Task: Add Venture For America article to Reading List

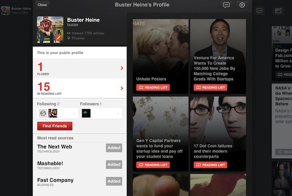Action: click(210, 88)
